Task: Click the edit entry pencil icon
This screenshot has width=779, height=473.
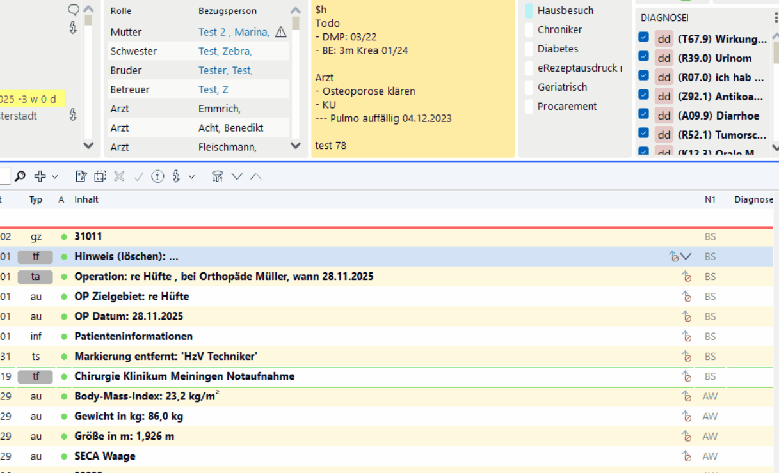Action: click(x=81, y=176)
